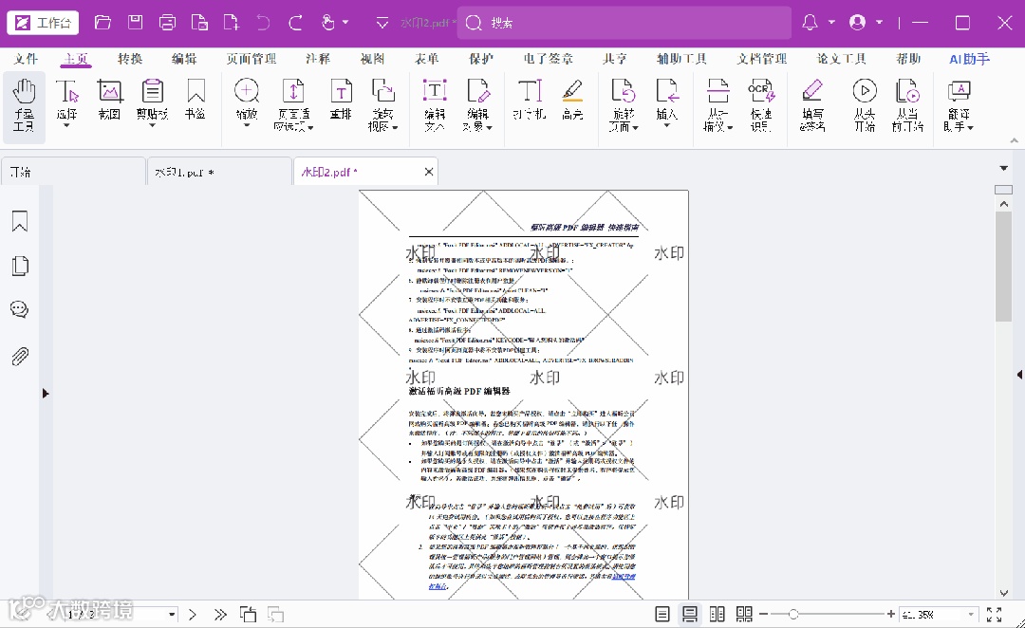Image resolution: width=1025 pixels, height=628 pixels.
Task: Switch to the Edit (编辑) ribbon tab
Action: 184,59
